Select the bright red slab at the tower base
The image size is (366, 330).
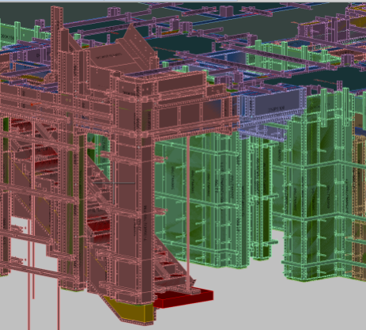[x=183, y=298]
